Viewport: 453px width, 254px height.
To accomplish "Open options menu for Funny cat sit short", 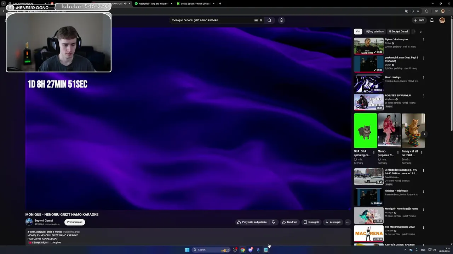I will pos(422,153).
